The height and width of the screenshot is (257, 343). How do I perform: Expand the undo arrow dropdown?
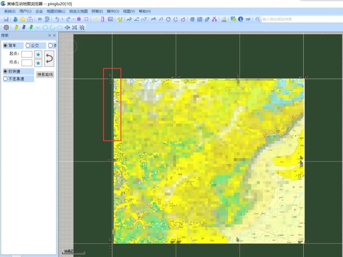62,19
